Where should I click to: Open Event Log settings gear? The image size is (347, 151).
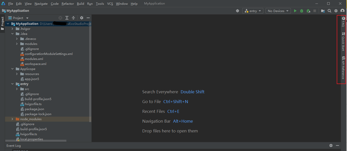pos(331,145)
